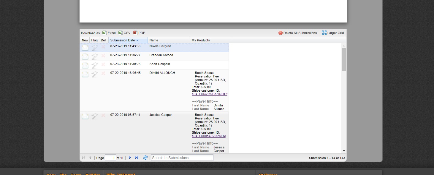Toggle flag on Nikole Bergren submission
Viewport: 434px width, 175px height.
(x=94, y=48)
